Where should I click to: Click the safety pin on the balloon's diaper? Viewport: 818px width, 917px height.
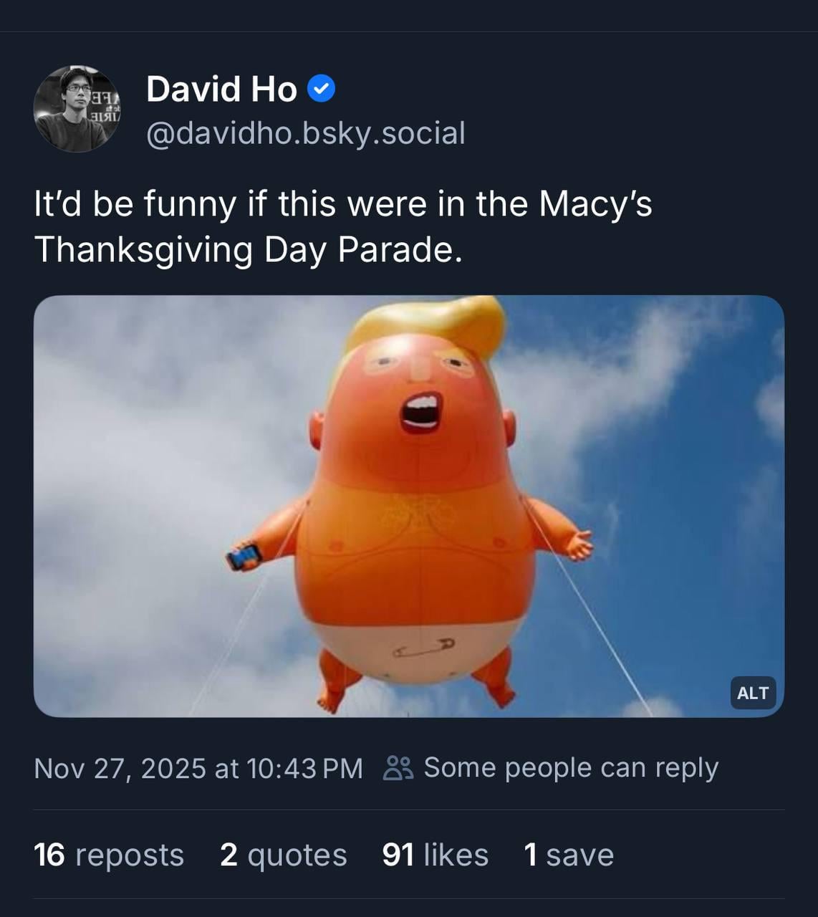[x=424, y=648]
